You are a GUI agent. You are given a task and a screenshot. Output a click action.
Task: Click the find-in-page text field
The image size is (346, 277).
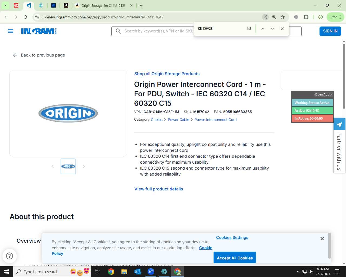pyautogui.click(x=220, y=29)
